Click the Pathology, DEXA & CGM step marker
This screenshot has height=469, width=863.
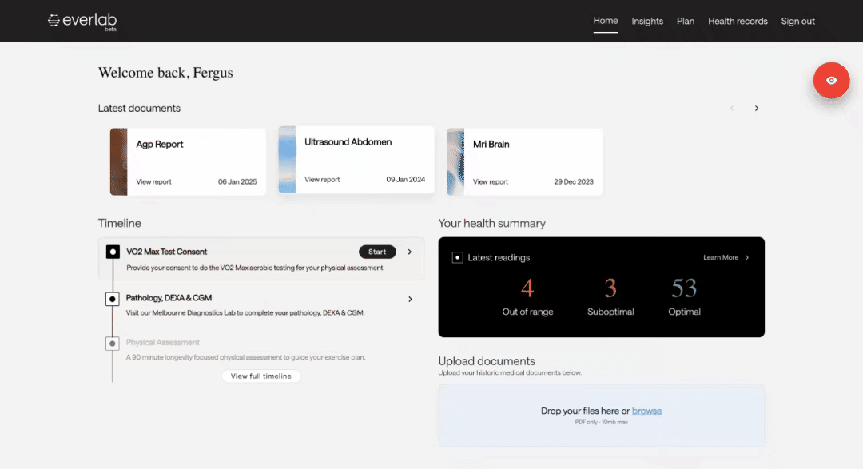click(113, 299)
